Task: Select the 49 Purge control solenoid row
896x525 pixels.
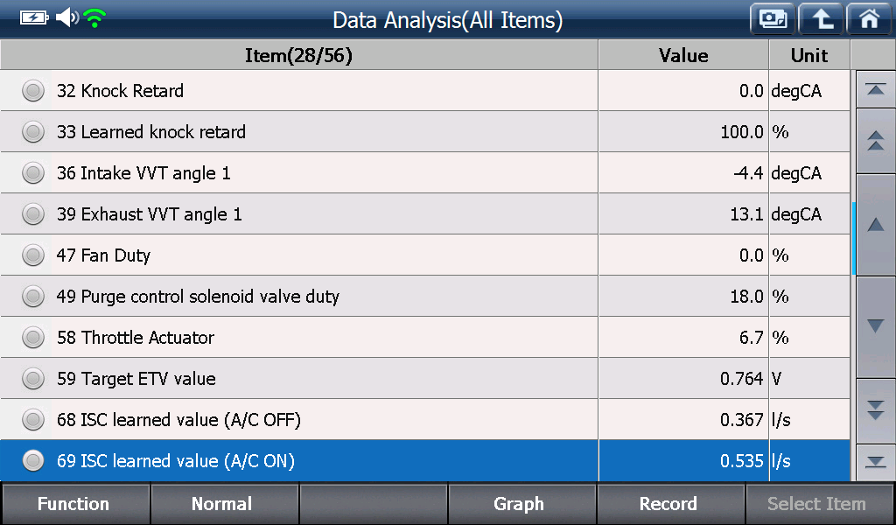Action: 425,296
